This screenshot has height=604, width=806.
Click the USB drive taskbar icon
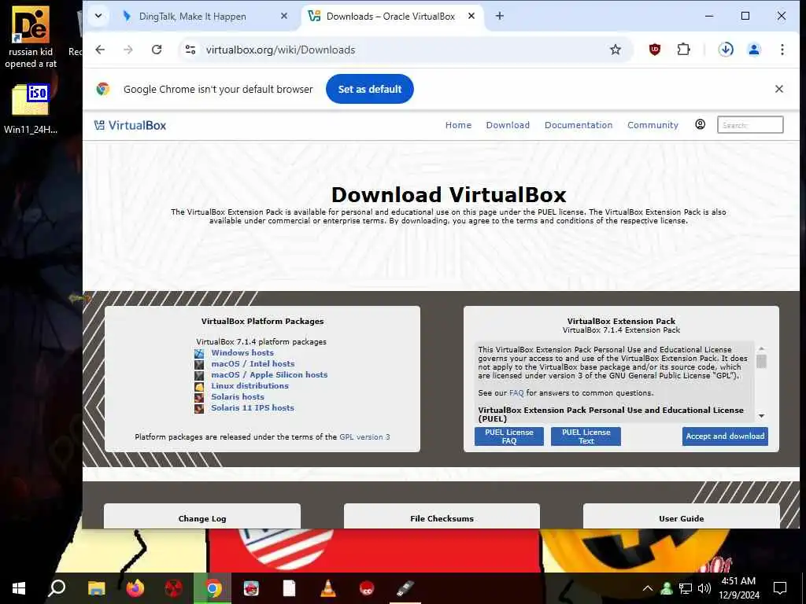(x=405, y=588)
